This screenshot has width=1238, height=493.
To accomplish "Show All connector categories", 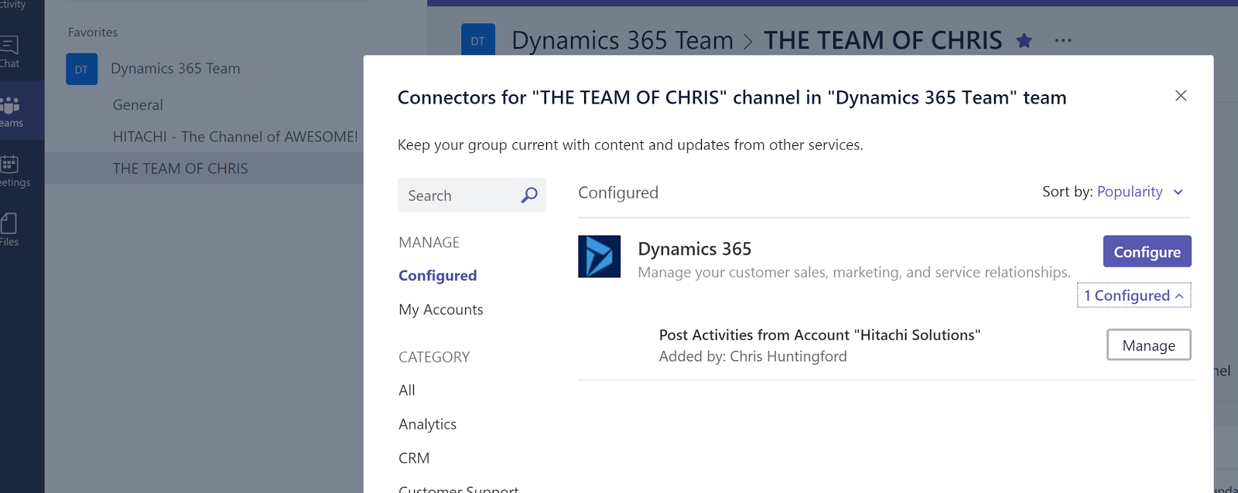I will [407, 390].
